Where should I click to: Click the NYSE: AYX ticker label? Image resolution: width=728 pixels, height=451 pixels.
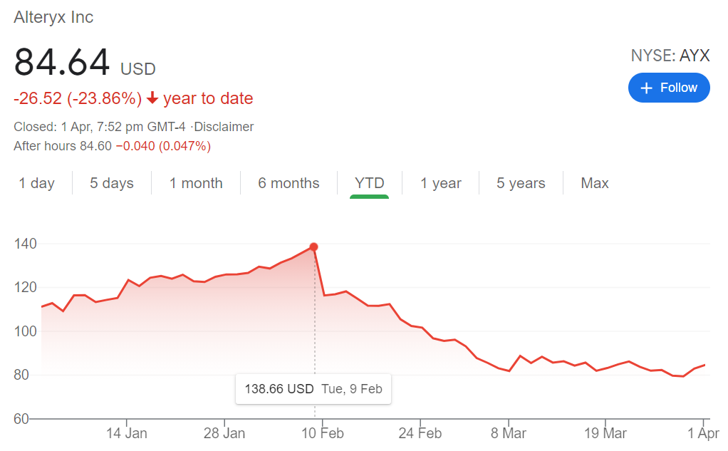click(x=670, y=56)
